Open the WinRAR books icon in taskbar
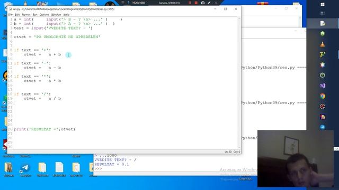Viewport: 339px width, 190px height. point(323,117)
